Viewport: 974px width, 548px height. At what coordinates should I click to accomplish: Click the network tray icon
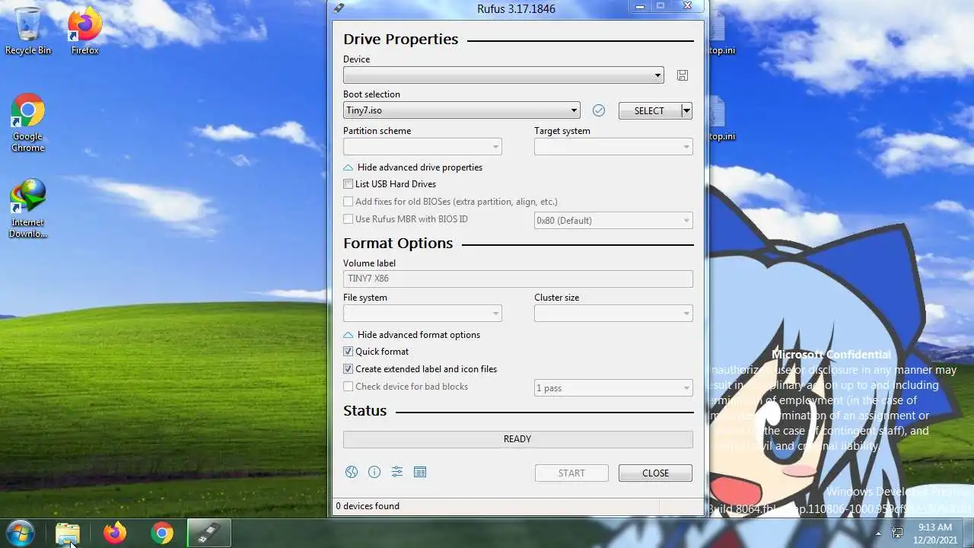(x=897, y=533)
